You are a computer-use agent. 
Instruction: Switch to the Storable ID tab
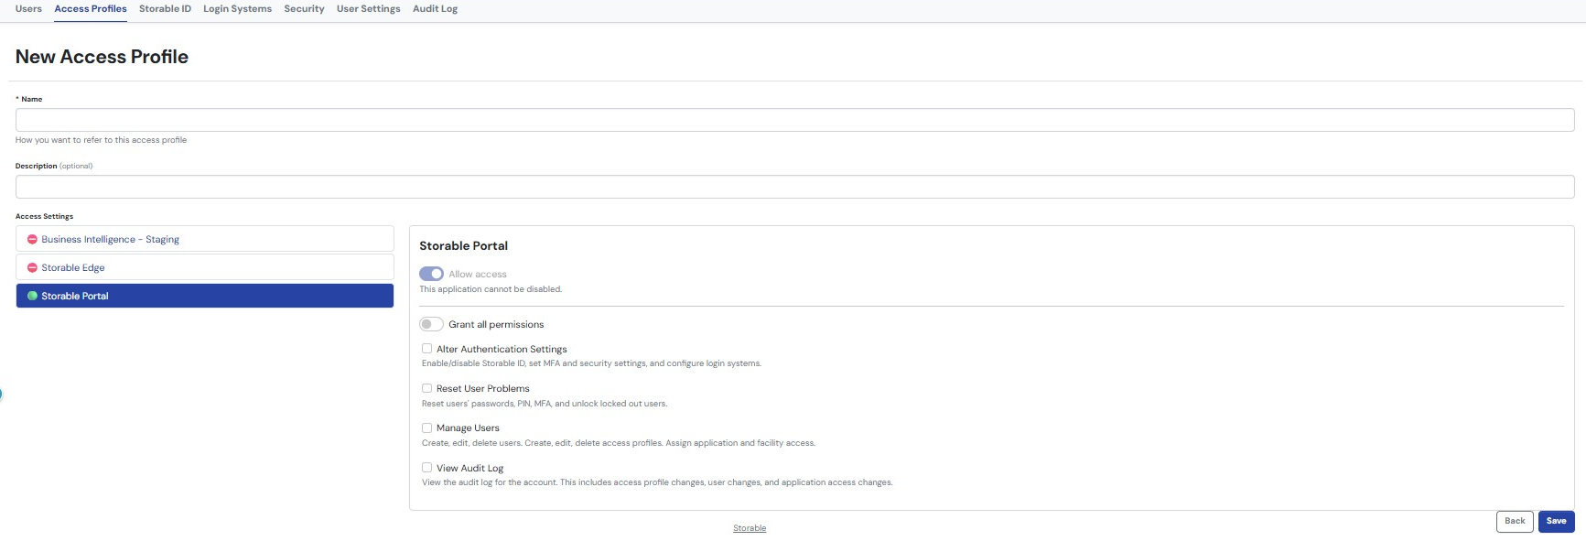pyautogui.click(x=165, y=9)
